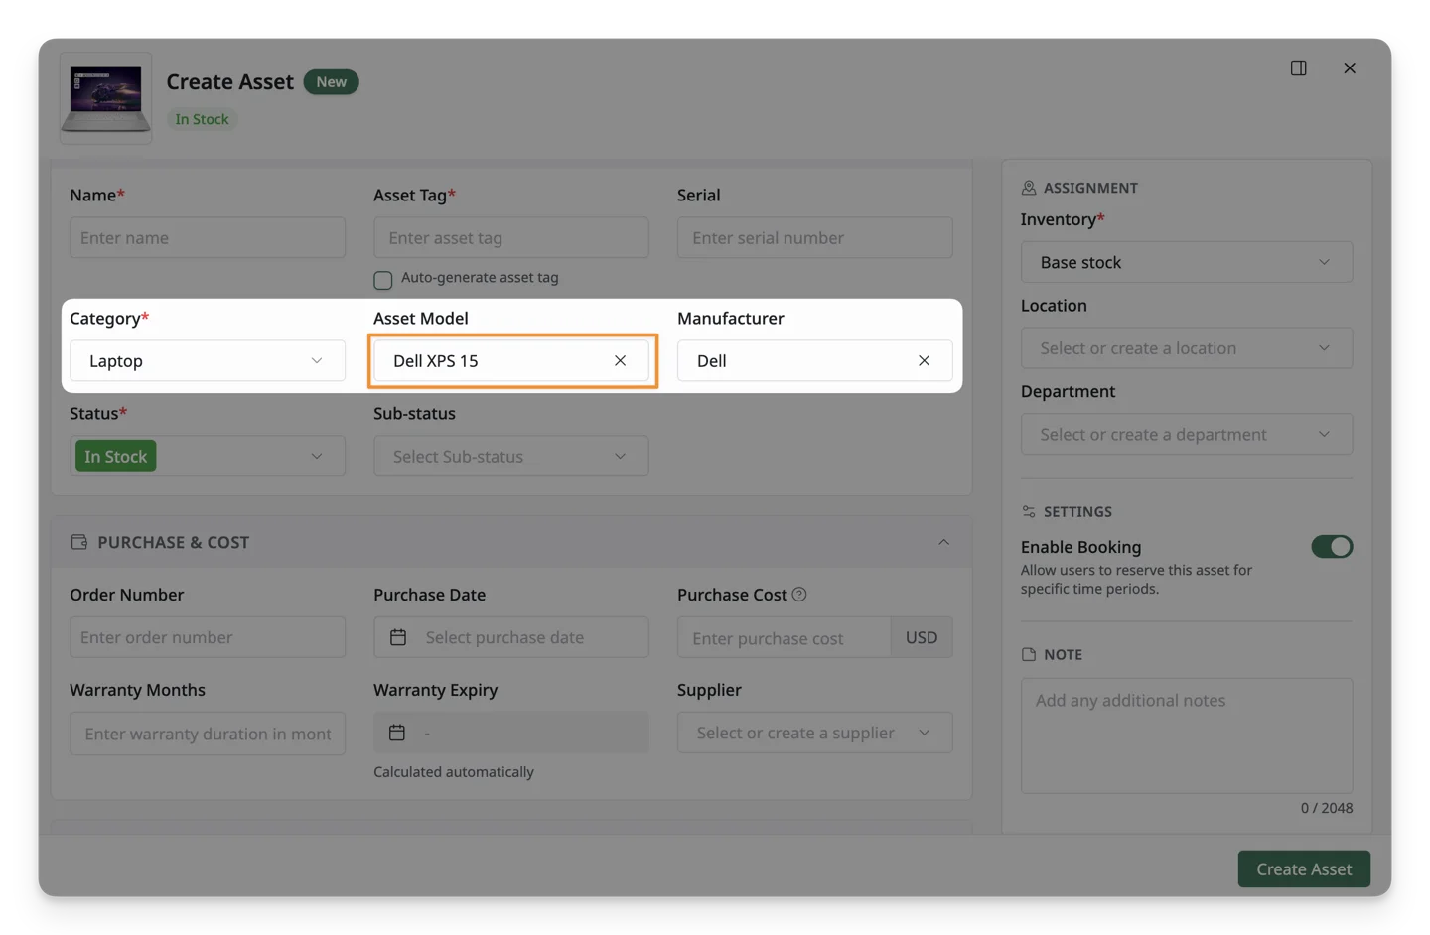The image size is (1430, 935).
Task: Click the Note document icon
Action: (1029, 654)
